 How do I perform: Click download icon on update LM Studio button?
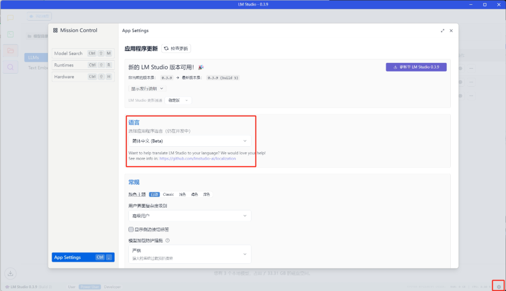395,67
